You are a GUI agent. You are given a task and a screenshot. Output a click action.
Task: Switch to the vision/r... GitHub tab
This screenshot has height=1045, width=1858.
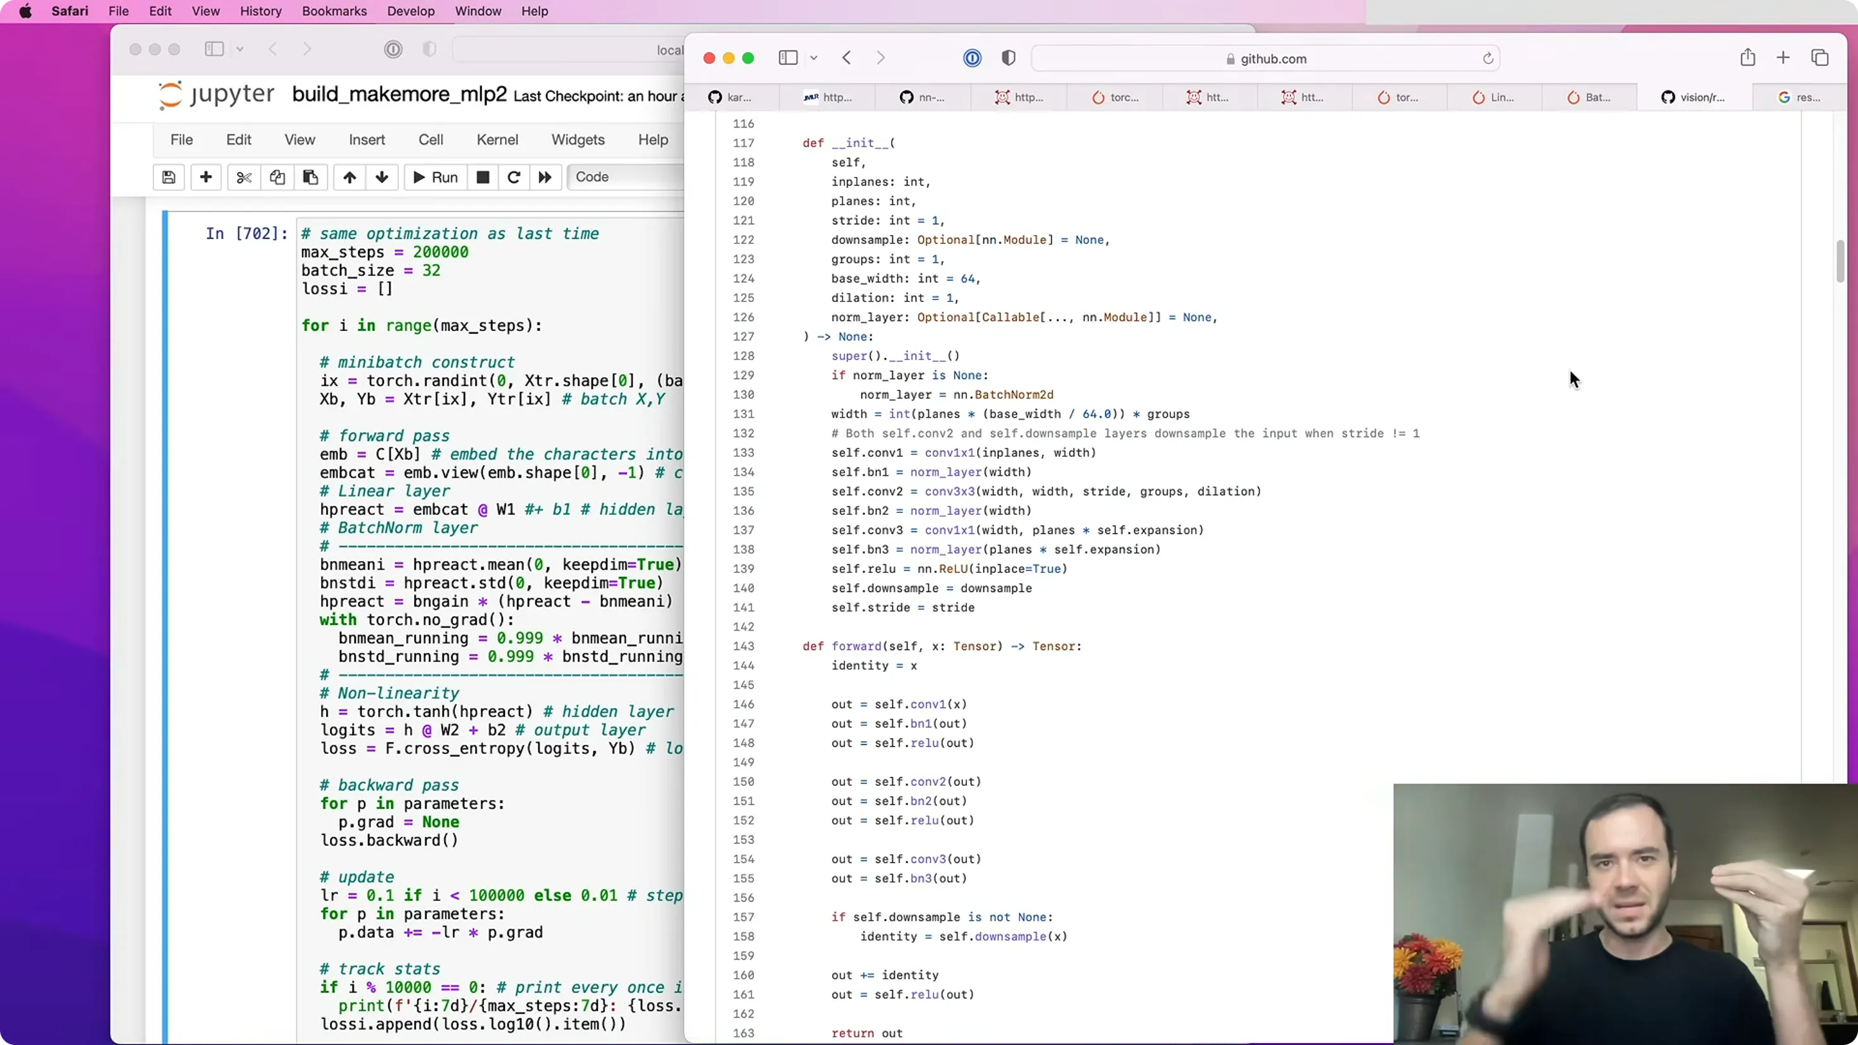tap(1694, 97)
